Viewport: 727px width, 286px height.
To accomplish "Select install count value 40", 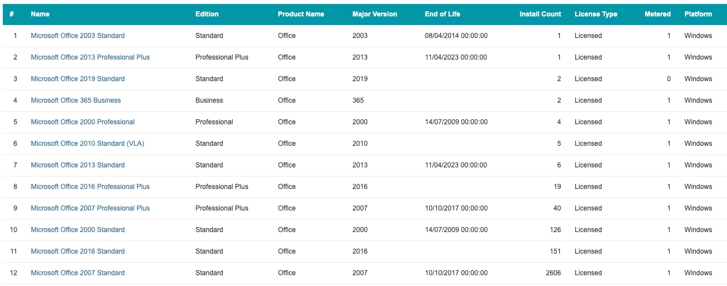I will pos(557,208).
